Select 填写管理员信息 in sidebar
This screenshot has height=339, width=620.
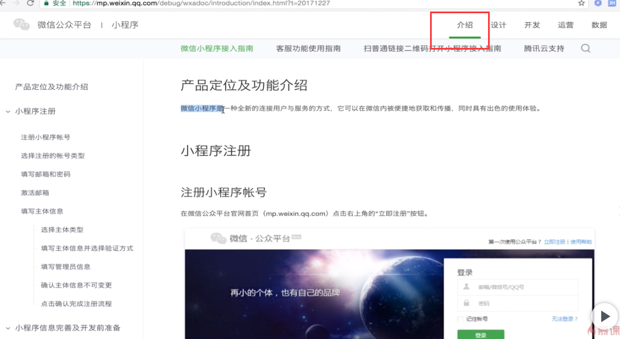pyautogui.click(x=66, y=267)
